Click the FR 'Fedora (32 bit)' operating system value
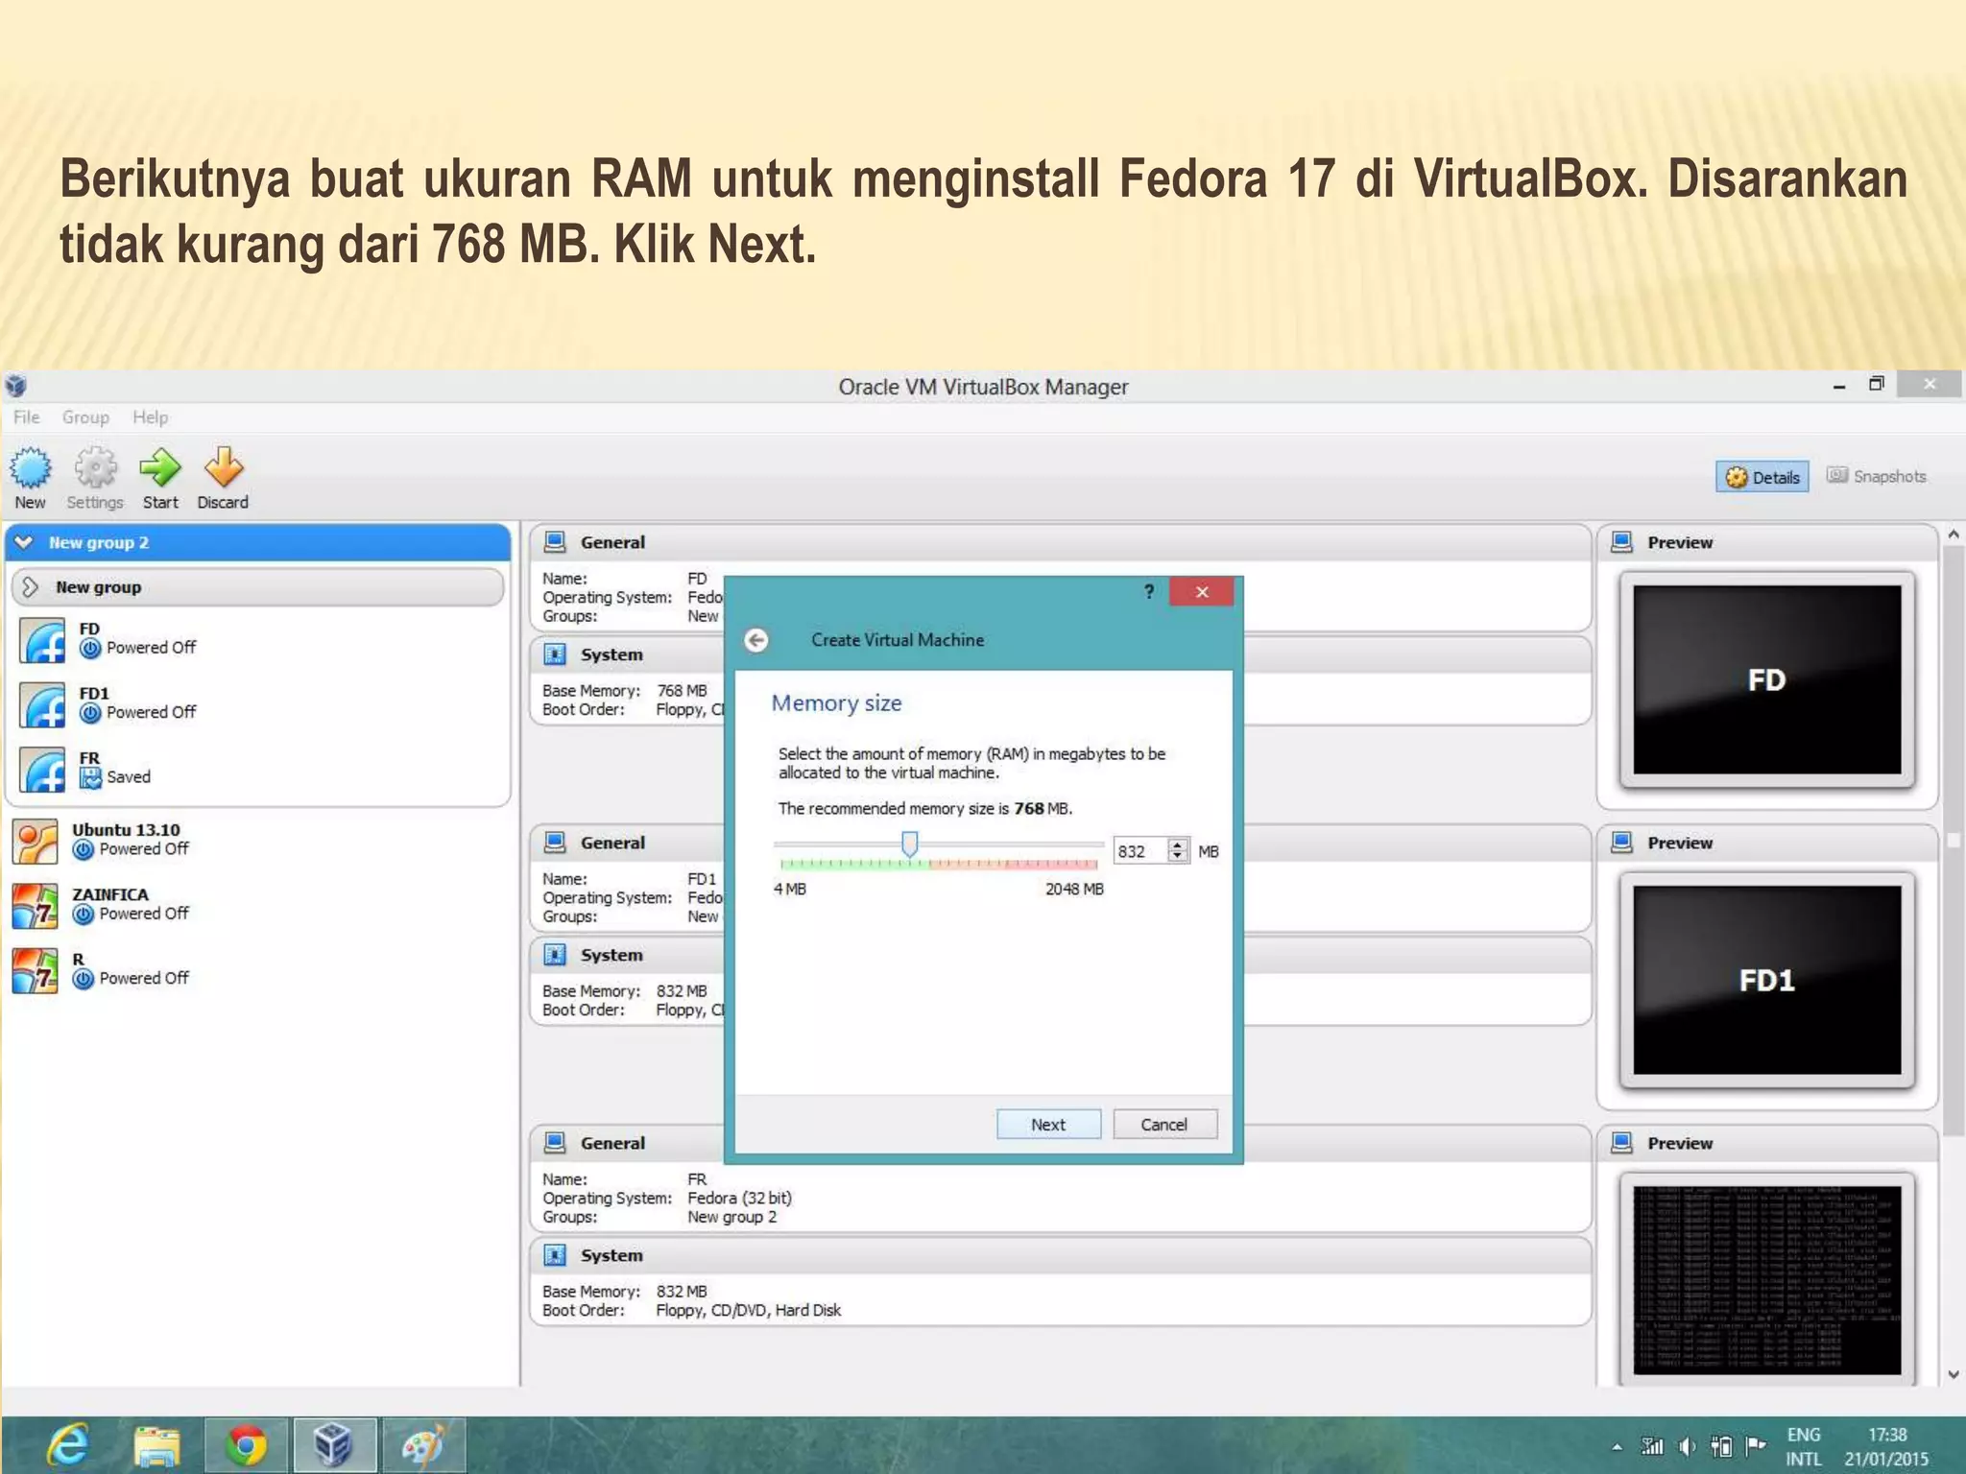The height and width of the screenshot is (1474, 1966). click(739, 1198)
